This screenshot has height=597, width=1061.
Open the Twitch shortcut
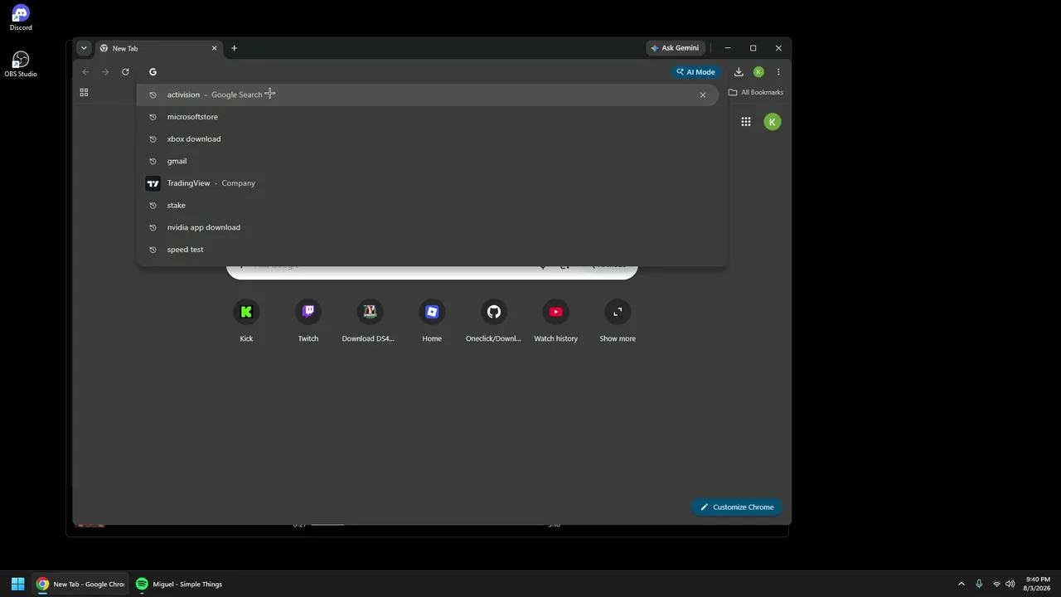308,321
